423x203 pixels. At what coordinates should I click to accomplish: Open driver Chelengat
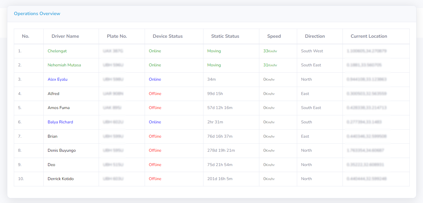point(57,51)
